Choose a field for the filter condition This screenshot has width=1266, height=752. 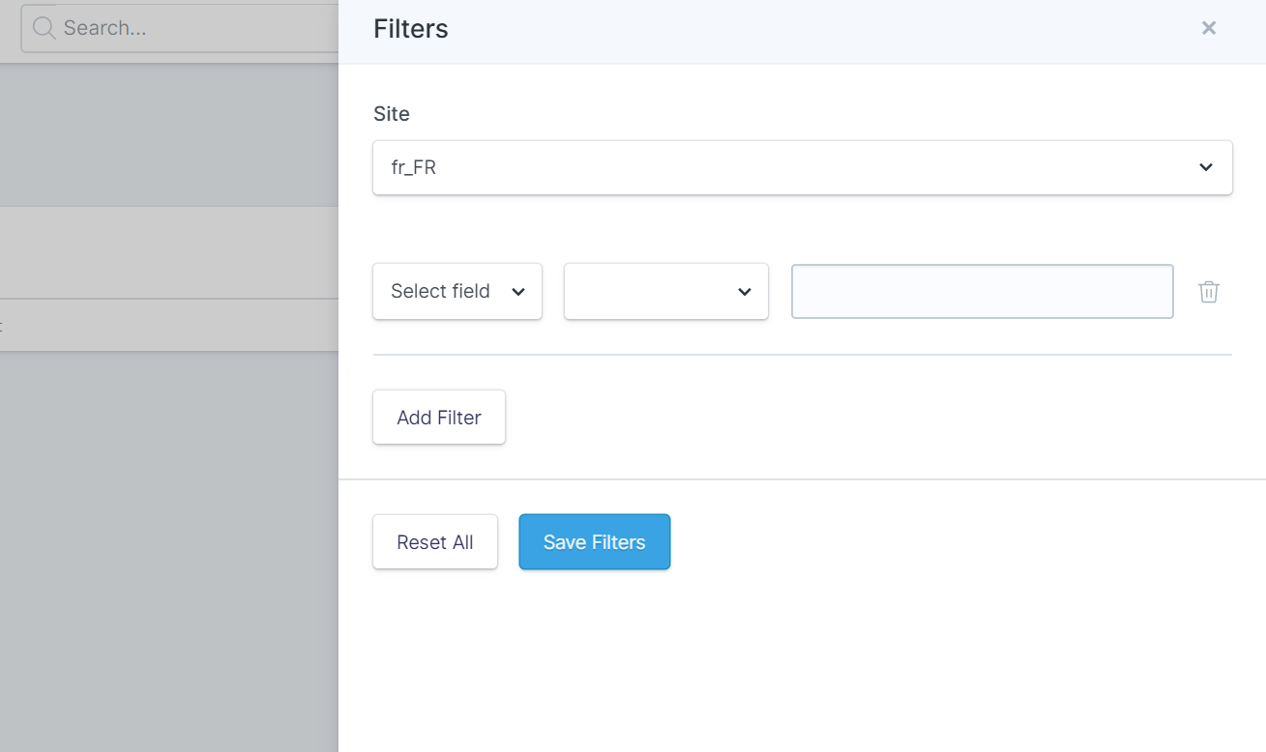coord(456,291)
